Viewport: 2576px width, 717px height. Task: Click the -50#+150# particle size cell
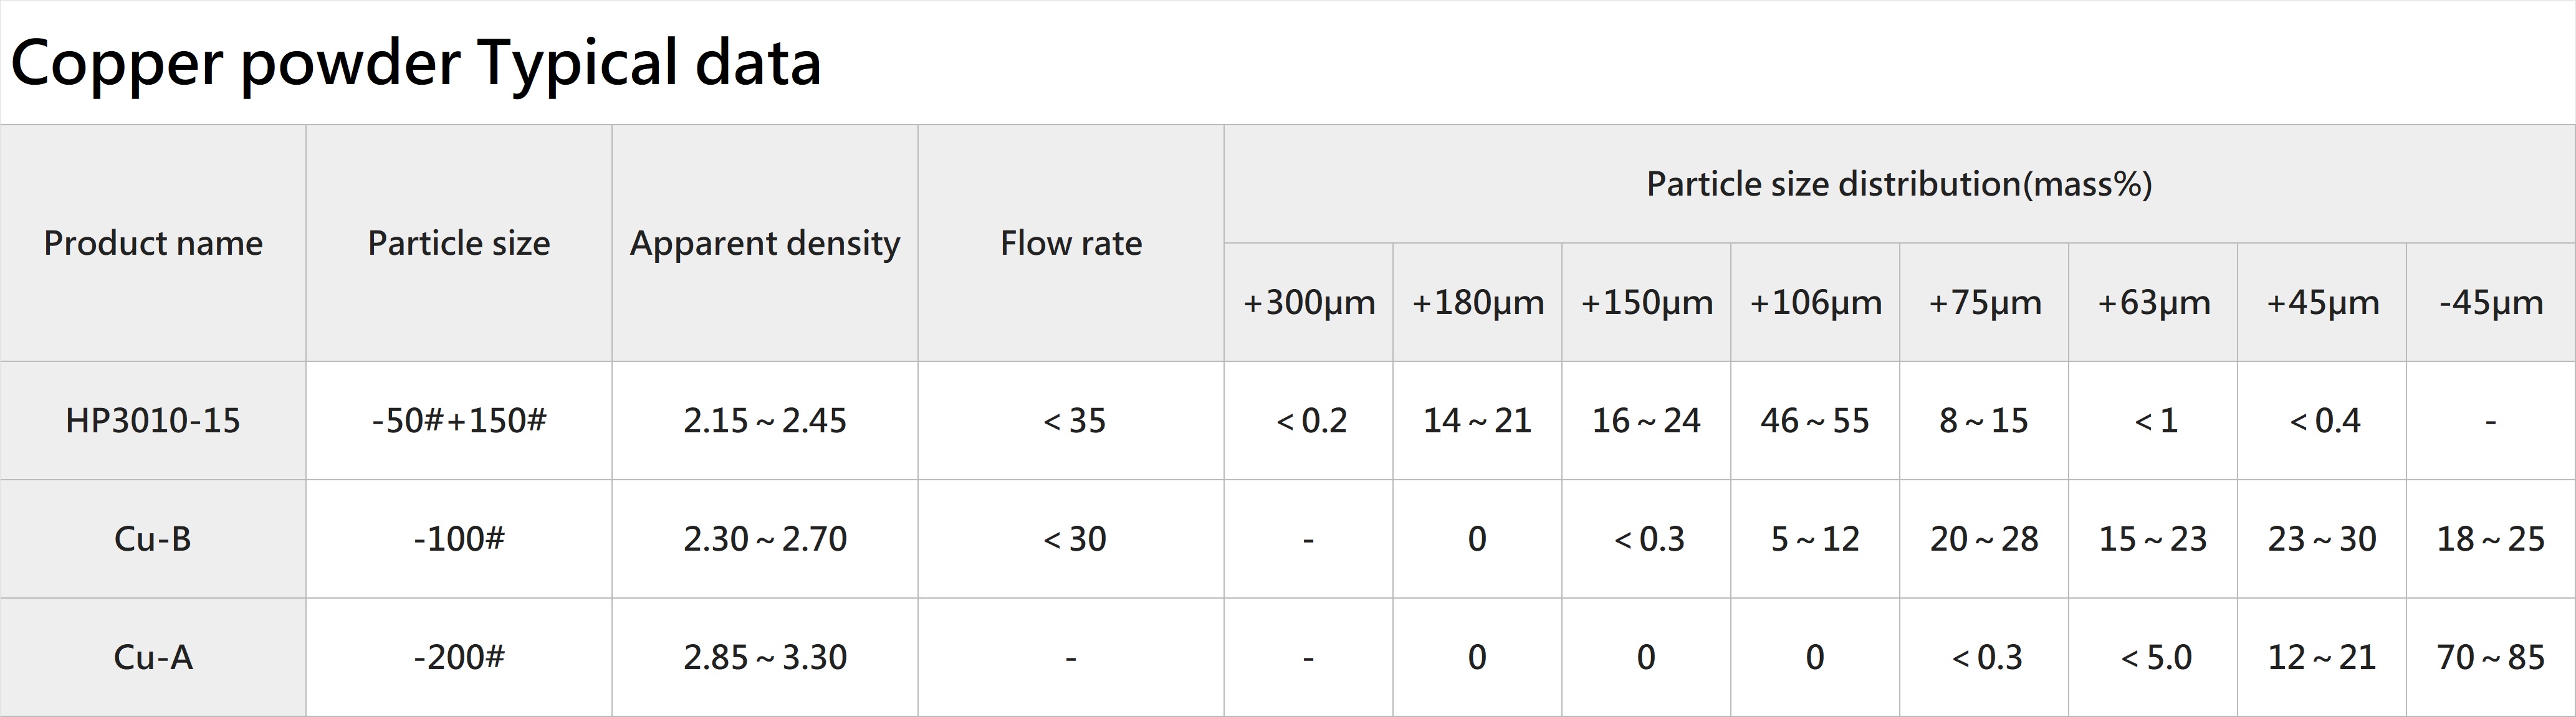click(459, 420)
